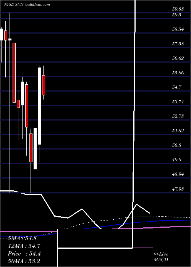Click the 54.7 price axis label
Viewport: 191px width, 267px height.
click(176, 87)
